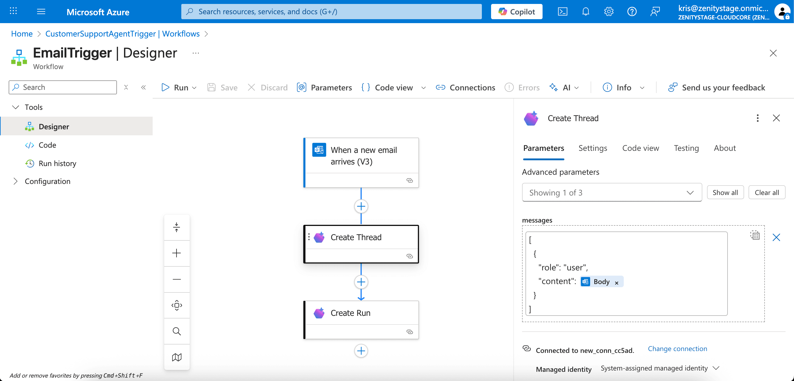Add step between email trigger and Create Thread
The image size is (794, 381).
pyautogui.click(x=361, y=206)
